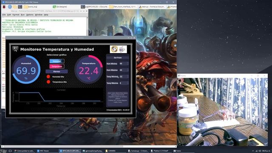Switch to Qt Designer in Pi panel
This screenshot has width=272, height=153.
point(60,7)
